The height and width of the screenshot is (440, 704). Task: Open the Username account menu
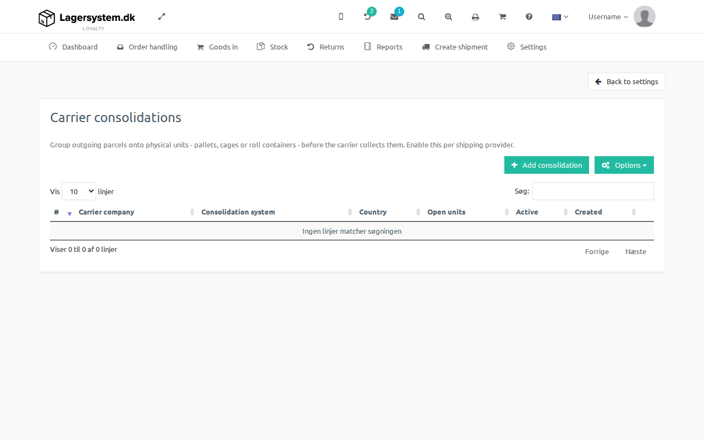pyautogui.click(x=608, y=17)
